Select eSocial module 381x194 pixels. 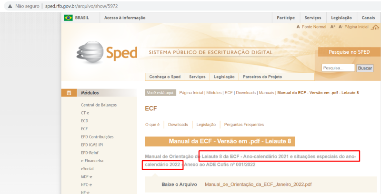tap(87, 169)
